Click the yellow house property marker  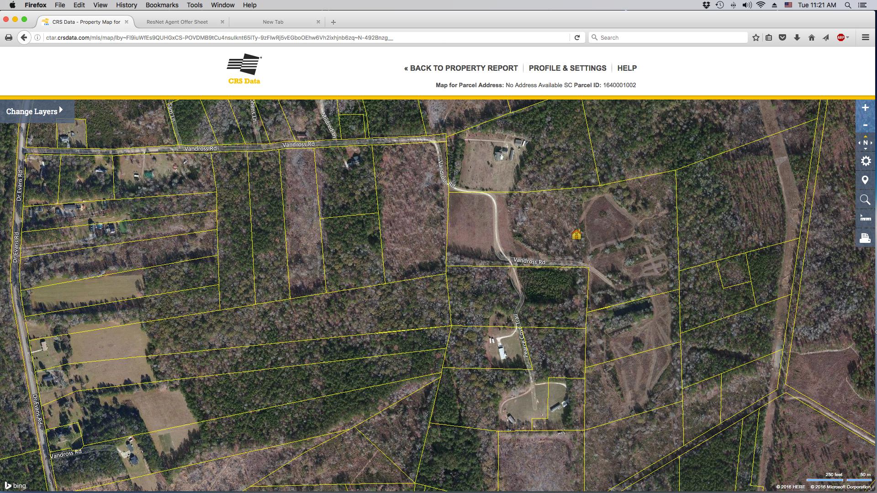pos(576,235)
